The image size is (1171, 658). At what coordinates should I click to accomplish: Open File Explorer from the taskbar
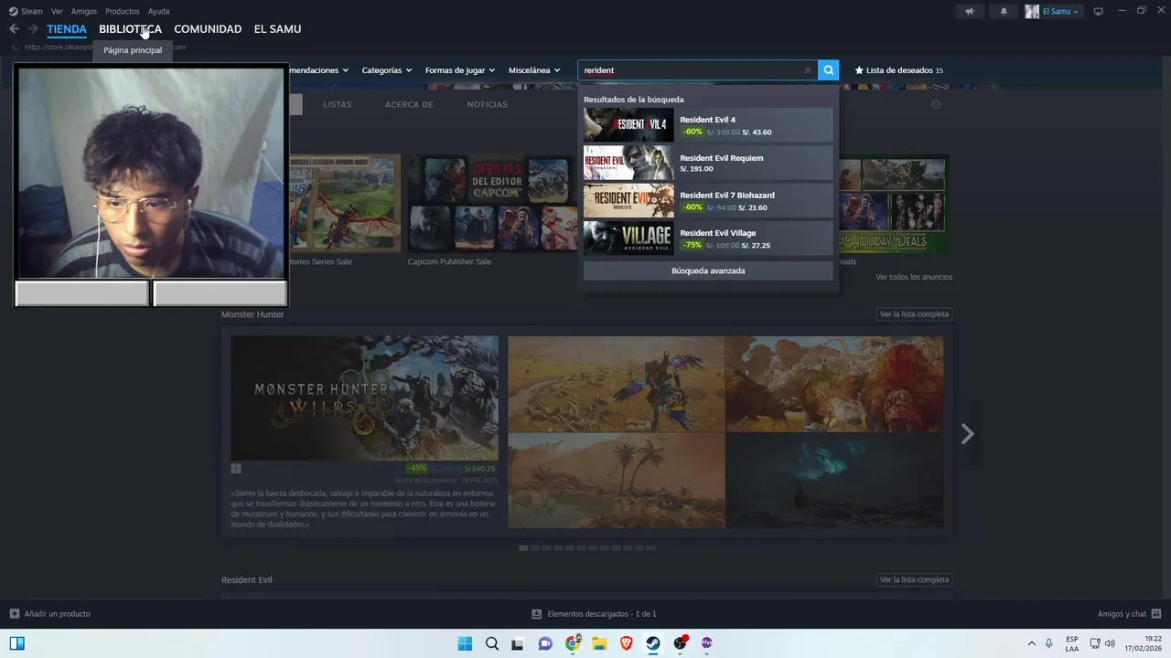(x=599, y=643)
